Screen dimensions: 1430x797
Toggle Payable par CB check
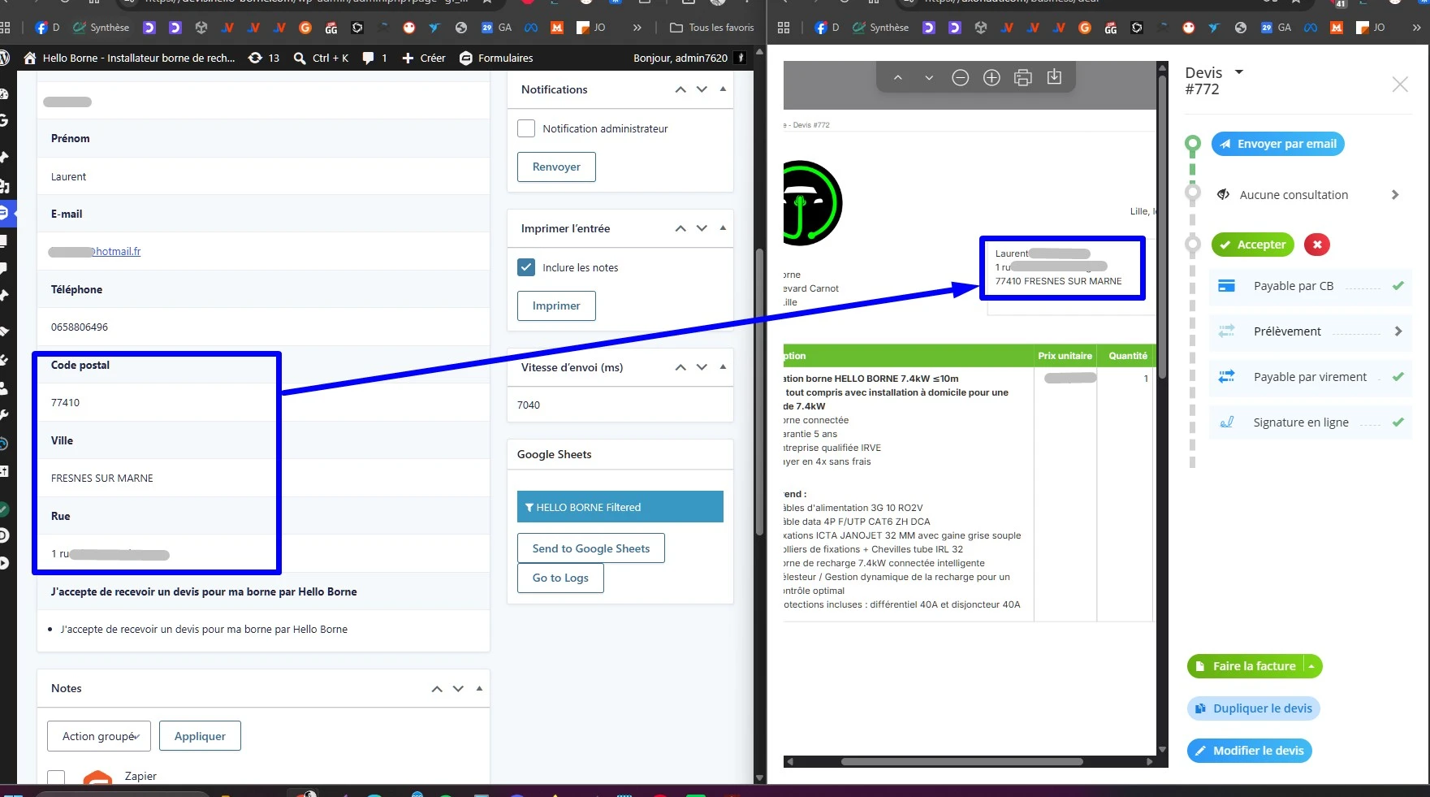pos(1398,286)
